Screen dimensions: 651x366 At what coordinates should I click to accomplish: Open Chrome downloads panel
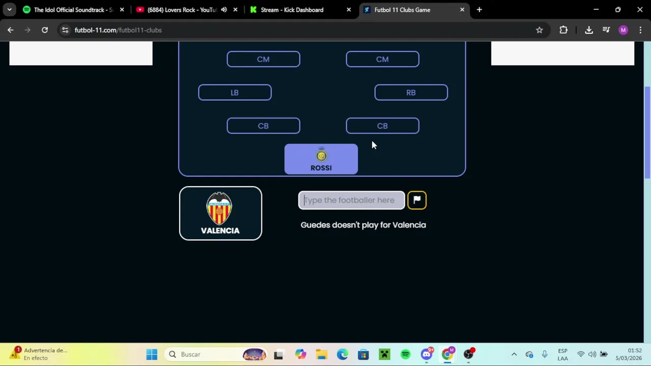(x=589, y=30)
